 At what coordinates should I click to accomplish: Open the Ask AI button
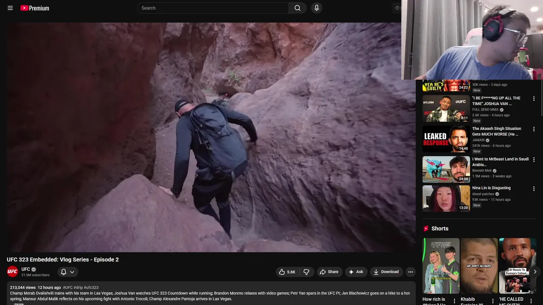[x=356, y=272]
